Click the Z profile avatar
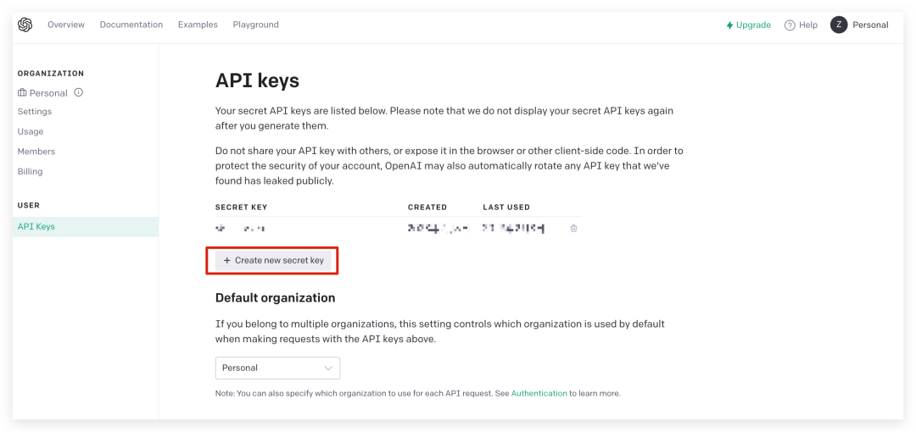This screenshot has width=916, height=432. (839, 25)
